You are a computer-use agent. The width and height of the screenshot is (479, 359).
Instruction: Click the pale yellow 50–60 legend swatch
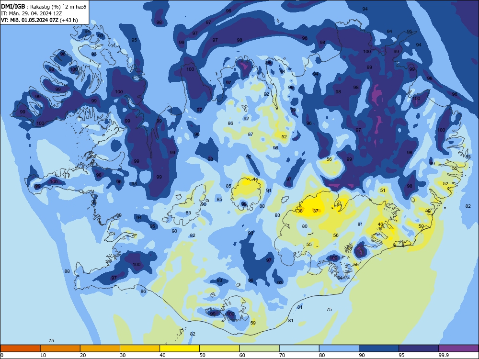219,348
